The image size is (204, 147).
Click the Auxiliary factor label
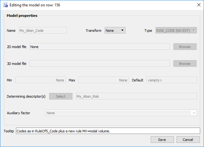(x=19, y=113)
